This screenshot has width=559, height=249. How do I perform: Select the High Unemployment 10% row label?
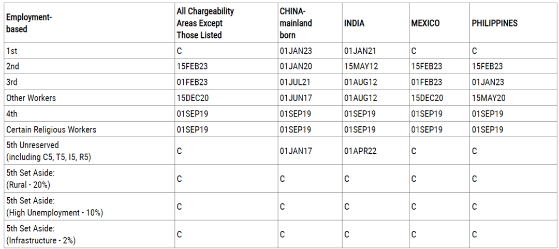pyautogui.click(x=55, y=207)
